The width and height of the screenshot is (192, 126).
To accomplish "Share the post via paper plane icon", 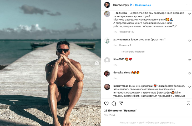I will [121, 104].
